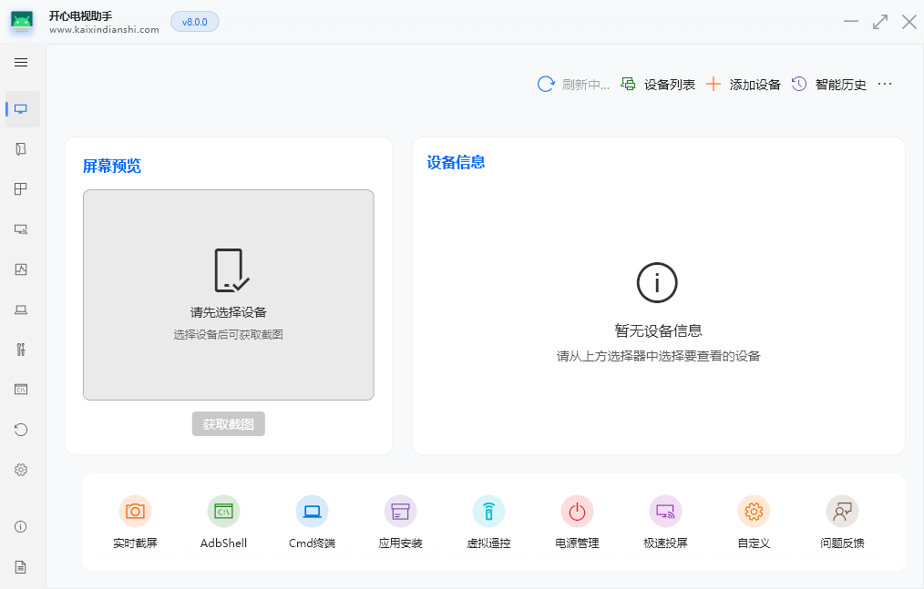Image resolution: width=924 pixels, height=589 pixels.
Task: Select the monitor icon in the sidebar
Action: 21,108
